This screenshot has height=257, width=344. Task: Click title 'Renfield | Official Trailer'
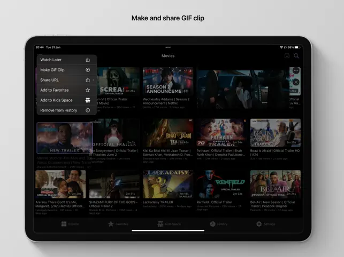tap(215, 202)
